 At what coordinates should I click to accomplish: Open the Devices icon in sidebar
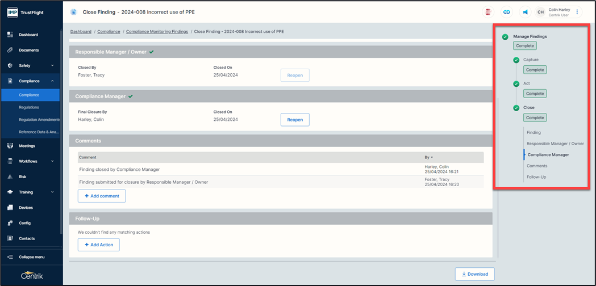10,208
